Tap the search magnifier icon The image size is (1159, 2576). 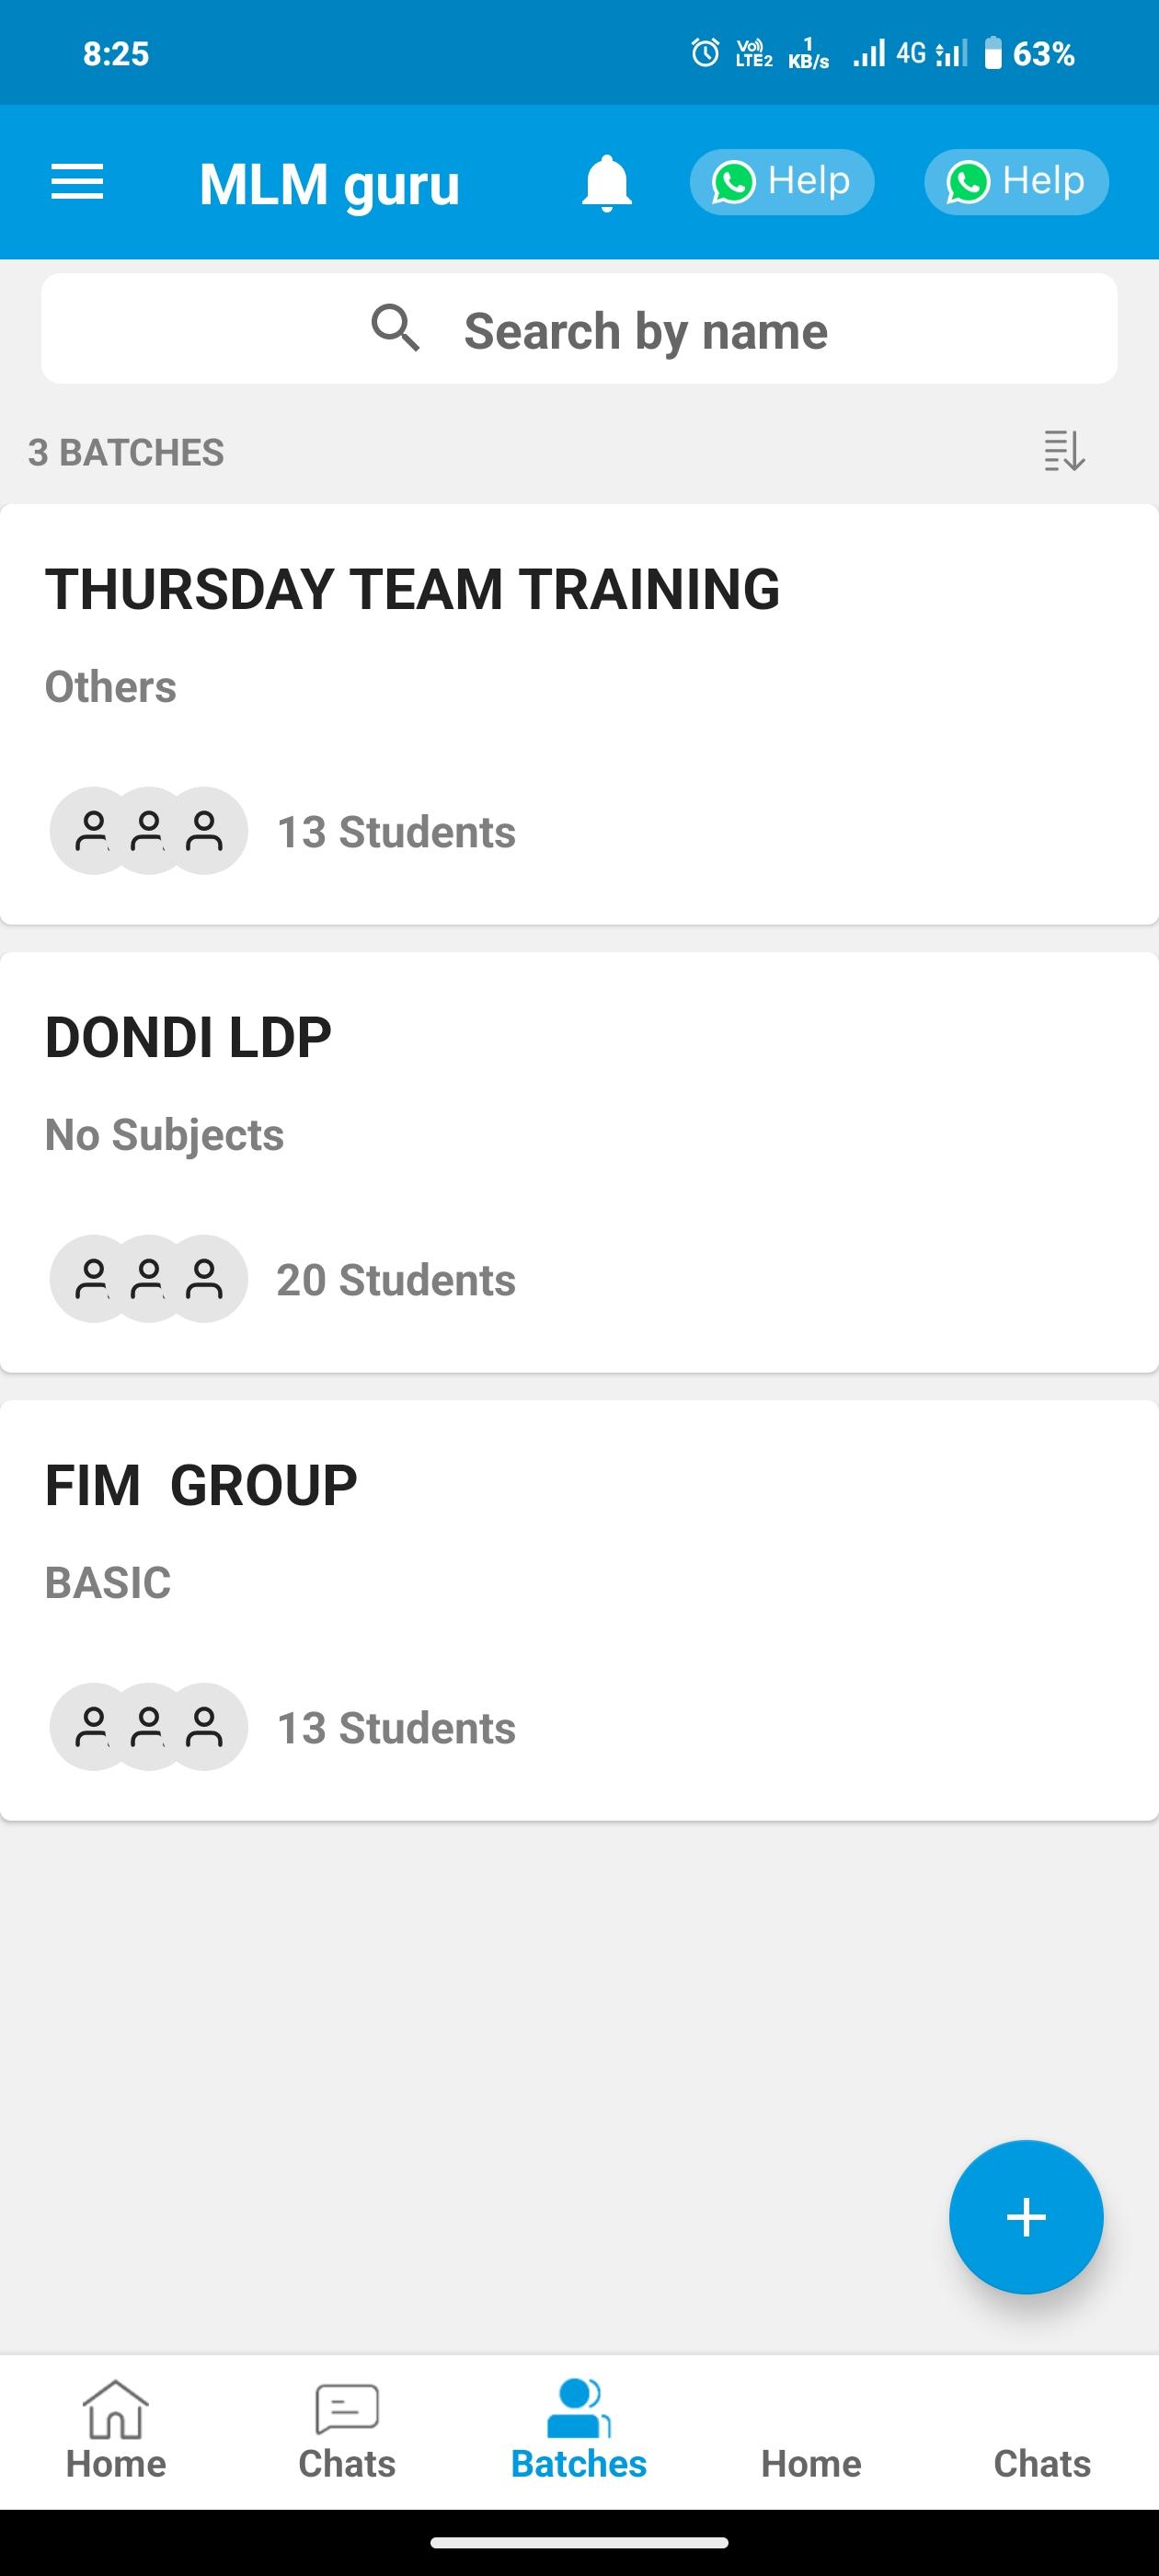tap(395, 329)
